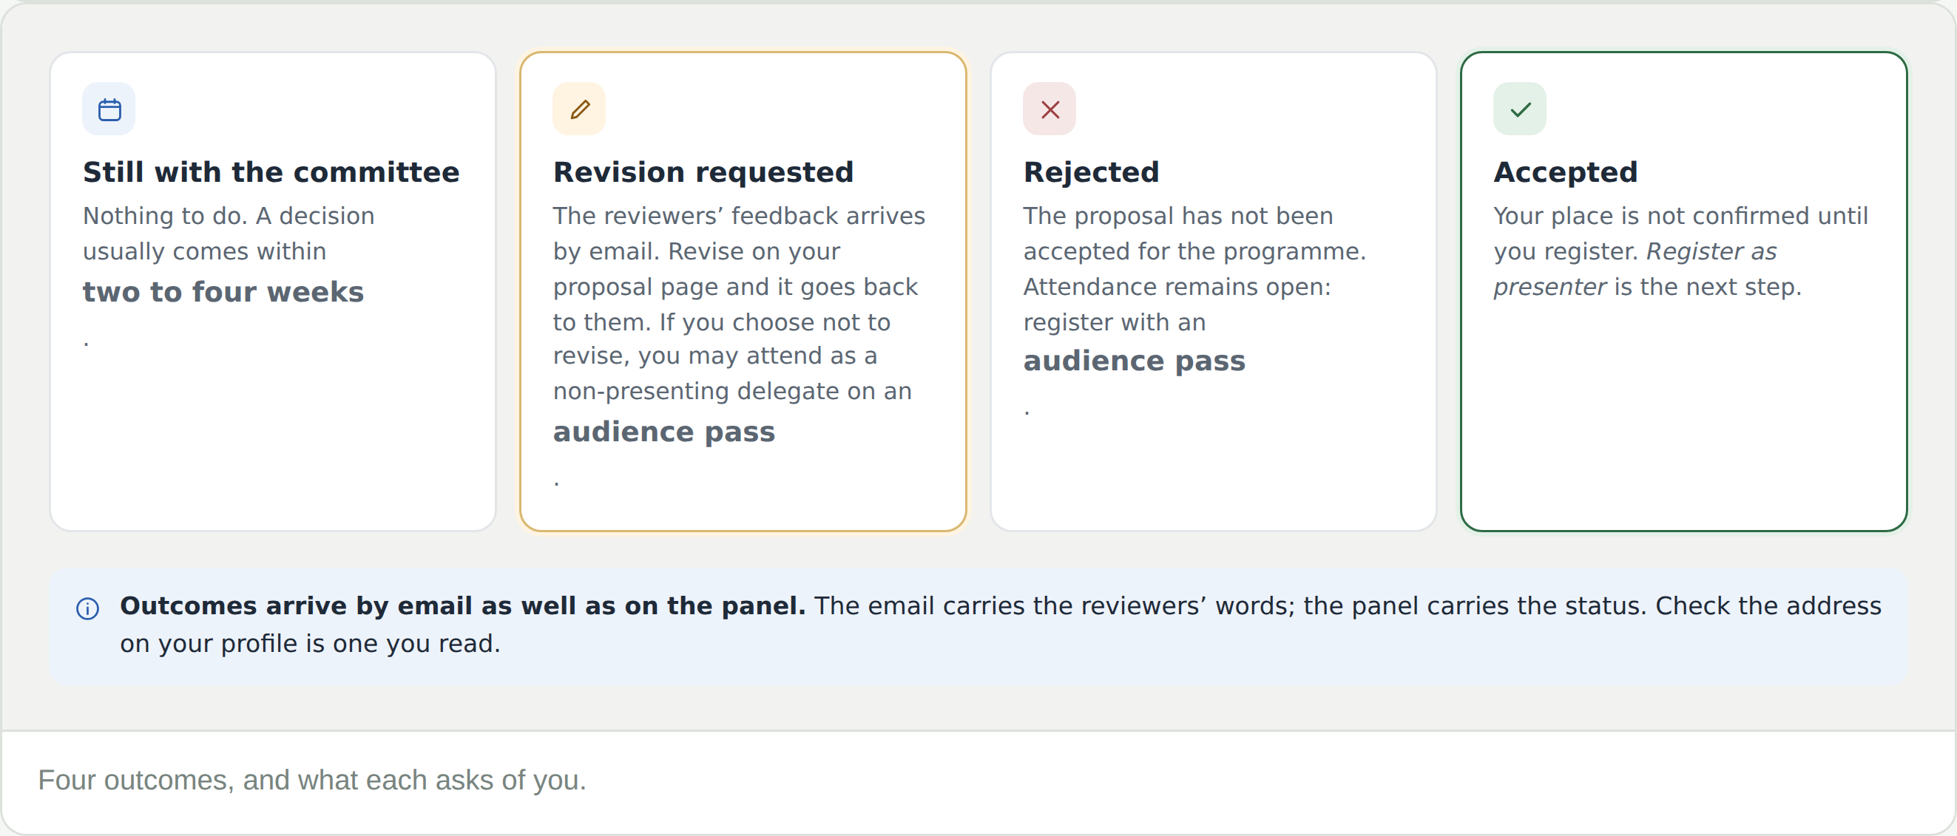1957x836 pixels.
Task: Click the 'Register as presenter' italic text
Action: click(x=1635, y=269)
